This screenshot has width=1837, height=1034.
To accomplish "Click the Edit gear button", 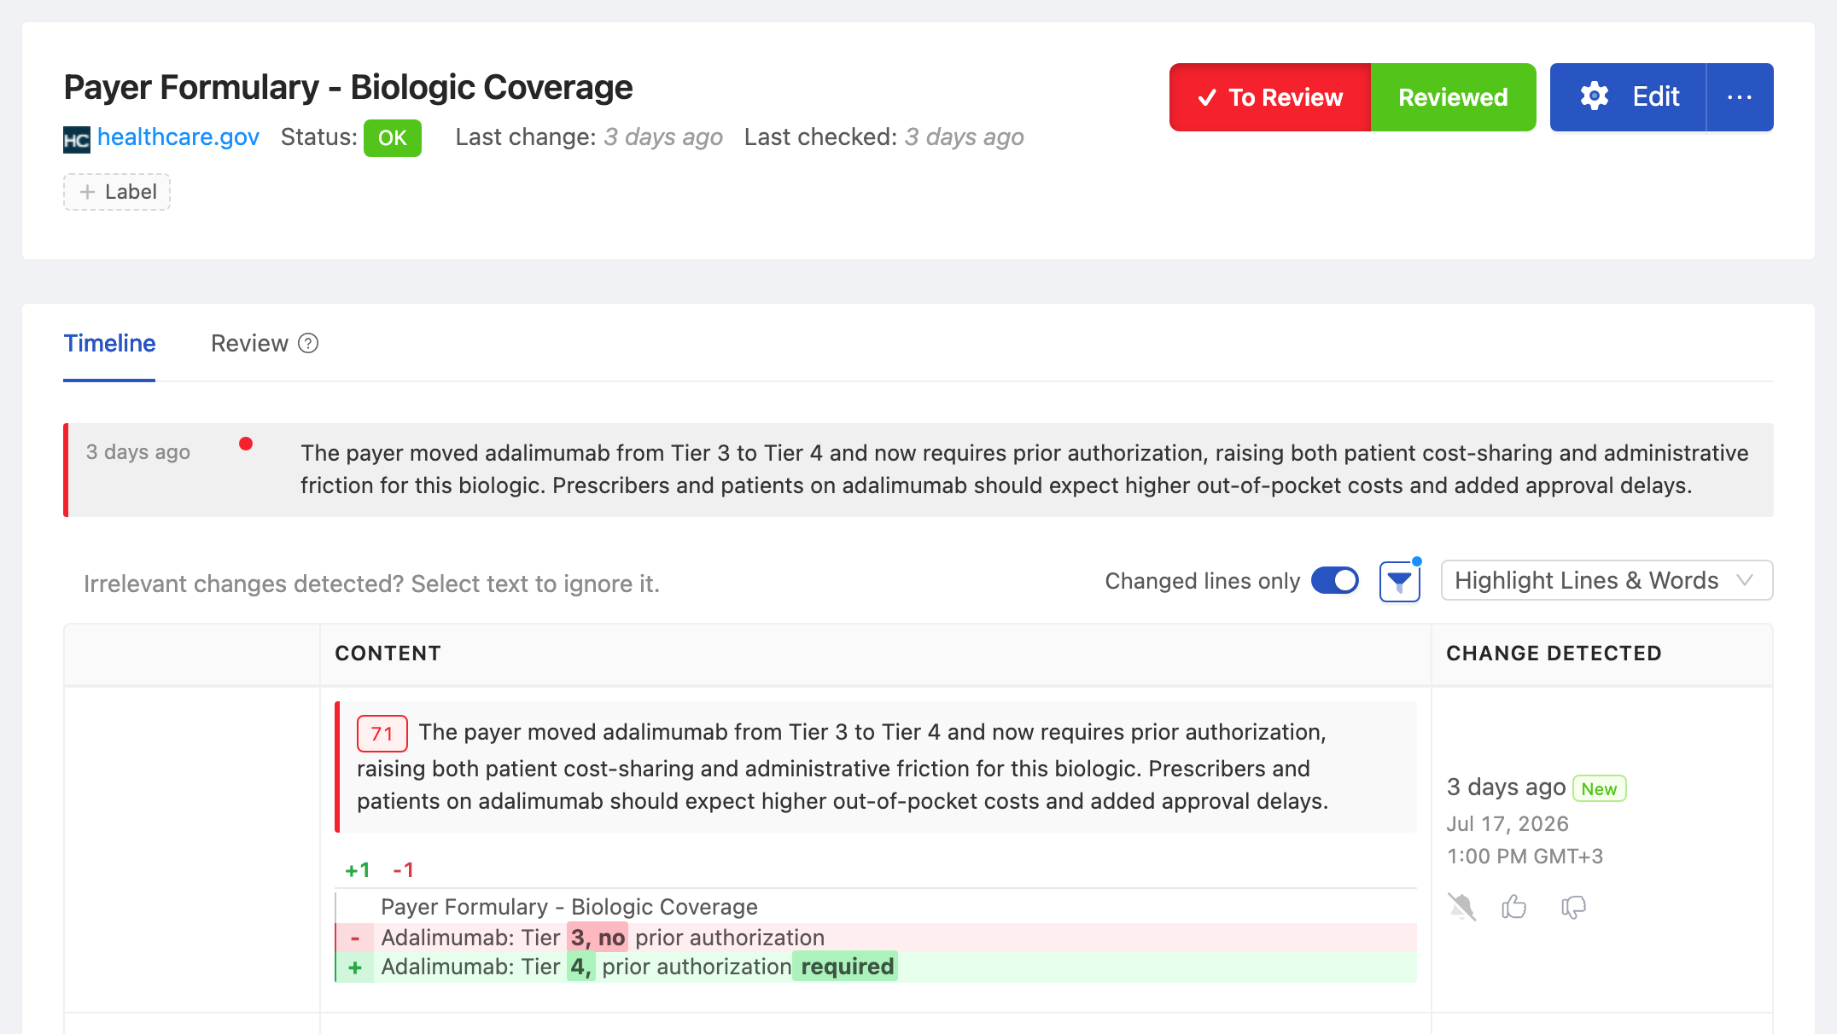I will tap(1628, 97).
